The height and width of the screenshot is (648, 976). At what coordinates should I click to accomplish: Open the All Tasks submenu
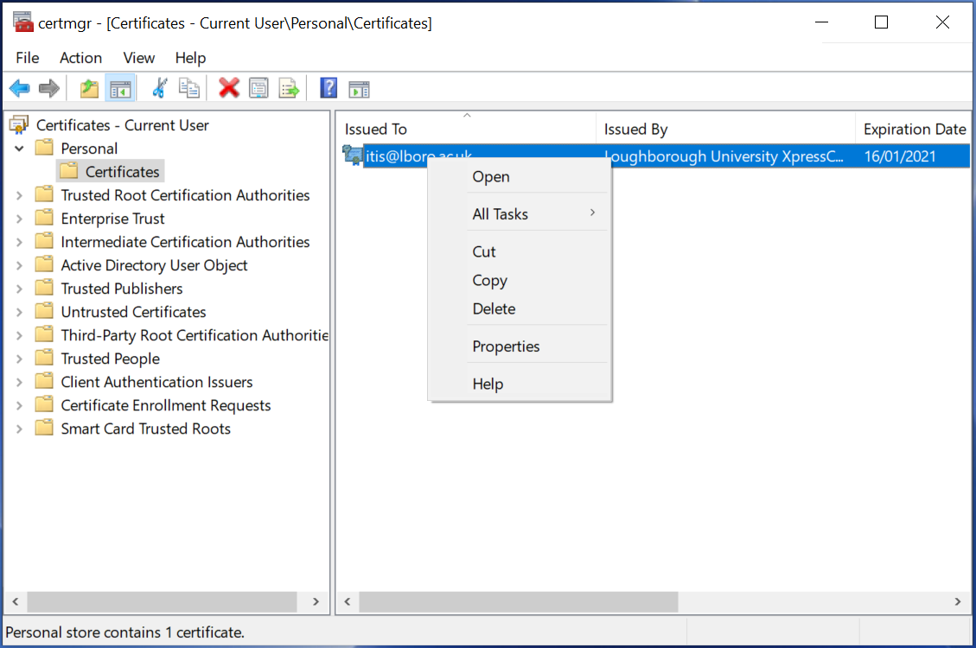tap(501, 213)
